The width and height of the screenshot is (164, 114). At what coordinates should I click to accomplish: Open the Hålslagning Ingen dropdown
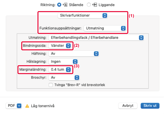coord(63,62)
